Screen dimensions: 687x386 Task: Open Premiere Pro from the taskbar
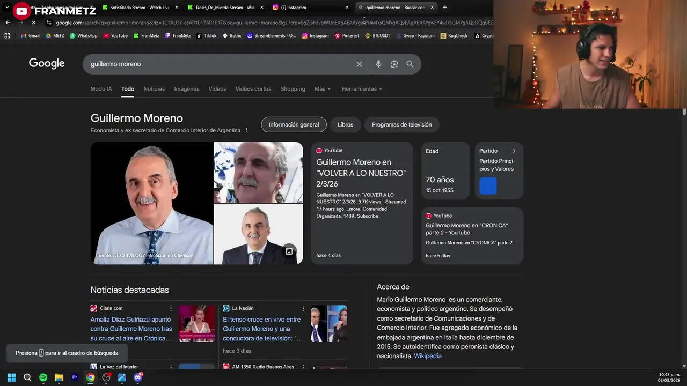(75, 377)
